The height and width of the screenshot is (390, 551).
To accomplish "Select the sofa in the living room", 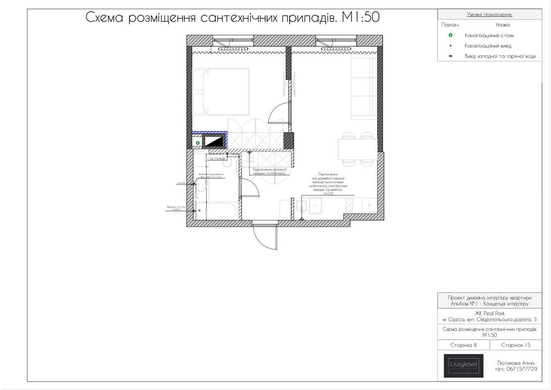I will (364, 89).
